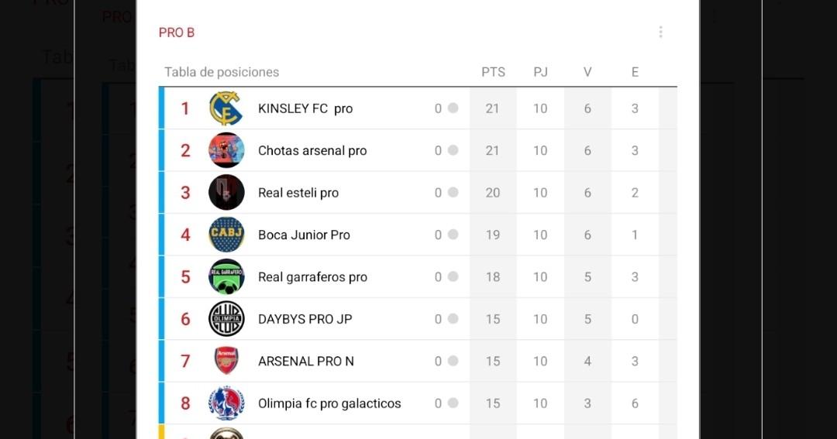Open the Olimpia fc pro galacticos name
This screenshot has width=837, height=439.
coord(329,403)
